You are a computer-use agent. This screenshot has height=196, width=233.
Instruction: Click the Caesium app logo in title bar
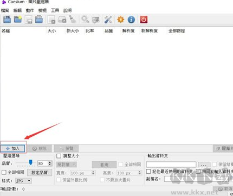pyautogui.click(x=3, y=2)
